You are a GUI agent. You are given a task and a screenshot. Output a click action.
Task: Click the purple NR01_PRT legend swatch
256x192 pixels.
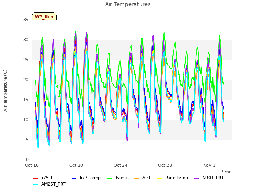197,178
